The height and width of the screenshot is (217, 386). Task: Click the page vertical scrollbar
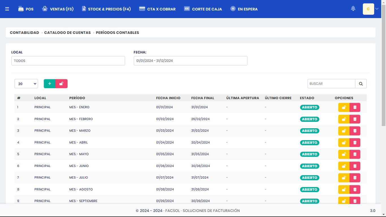click(383, 71)
